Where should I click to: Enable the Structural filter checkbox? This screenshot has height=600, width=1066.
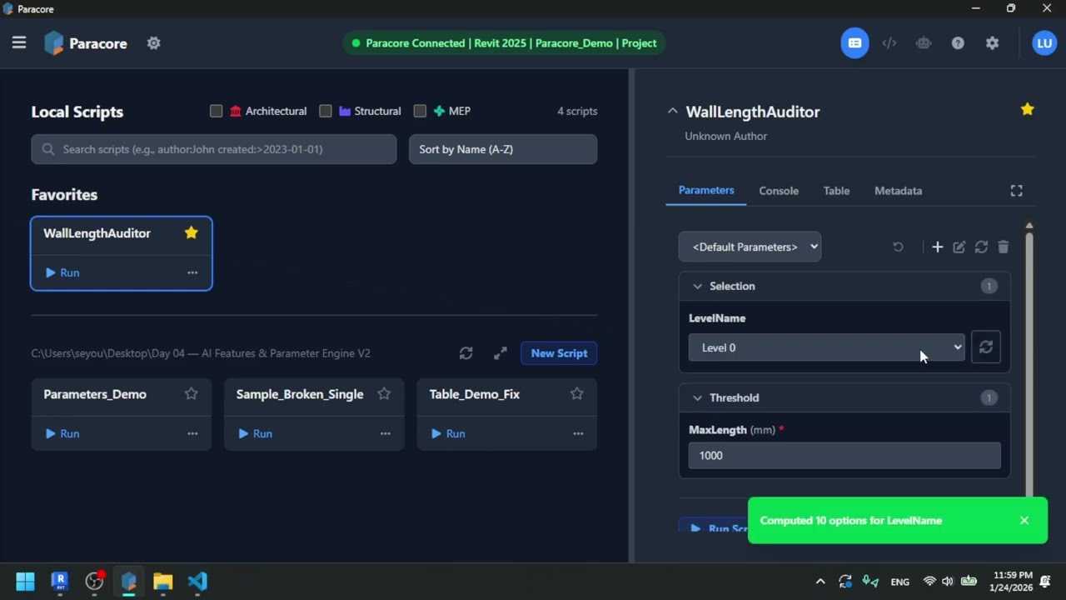(326, 111)
